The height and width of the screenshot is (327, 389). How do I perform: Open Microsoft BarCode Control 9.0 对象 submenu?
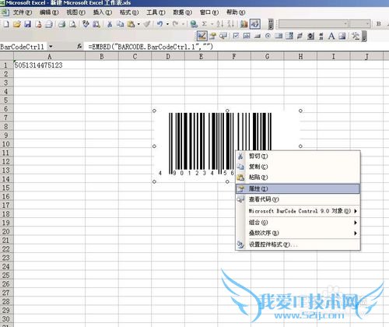click(298, 211)
